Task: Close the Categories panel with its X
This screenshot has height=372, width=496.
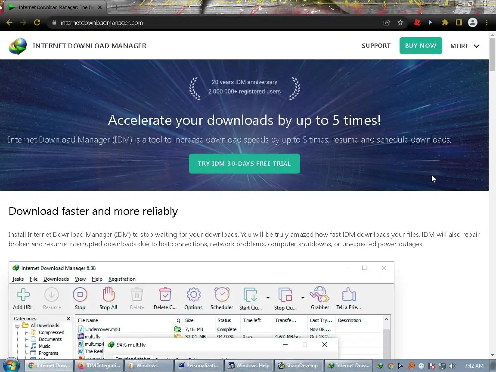Action: coord(68,319)
